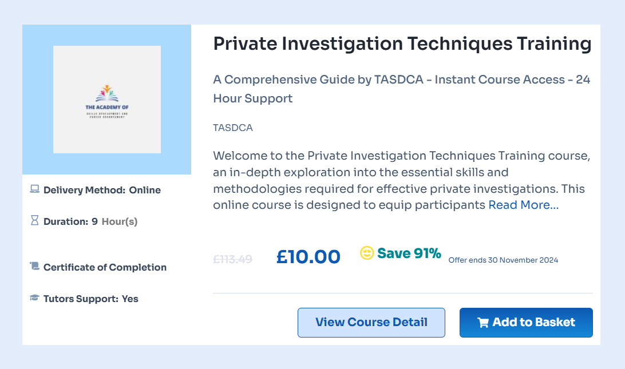The height and width of the screenshot is (369, 625).
Task: Click the smiley face icon beside Save 91%
Action: (367, 253)
